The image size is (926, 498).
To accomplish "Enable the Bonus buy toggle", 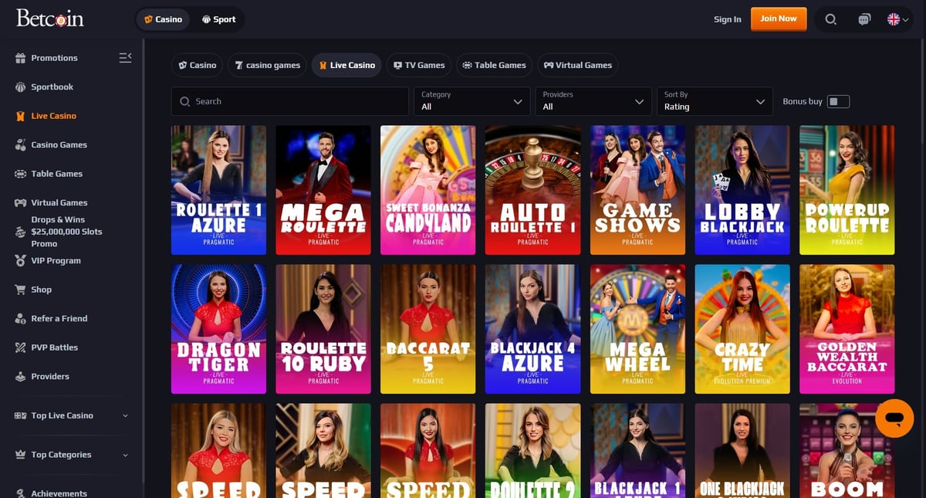I will coord(838,101).
